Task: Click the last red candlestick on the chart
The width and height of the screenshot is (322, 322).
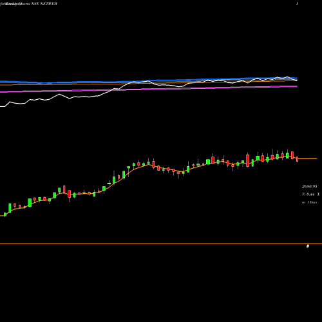Action: [x=298, y=159]
